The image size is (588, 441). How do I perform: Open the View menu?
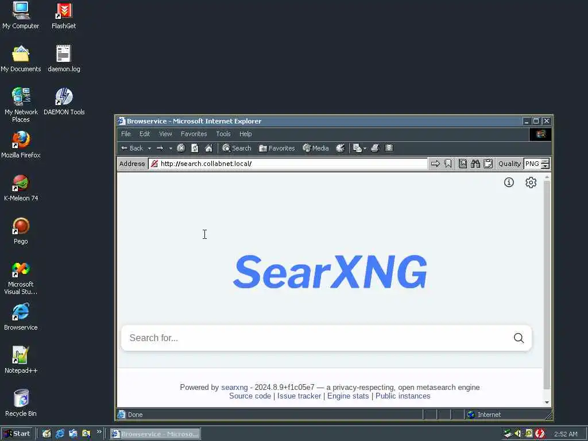click(165, 134)
